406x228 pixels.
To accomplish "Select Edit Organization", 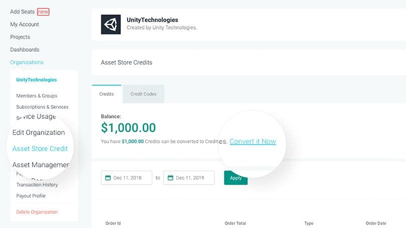I will [39, 132].
